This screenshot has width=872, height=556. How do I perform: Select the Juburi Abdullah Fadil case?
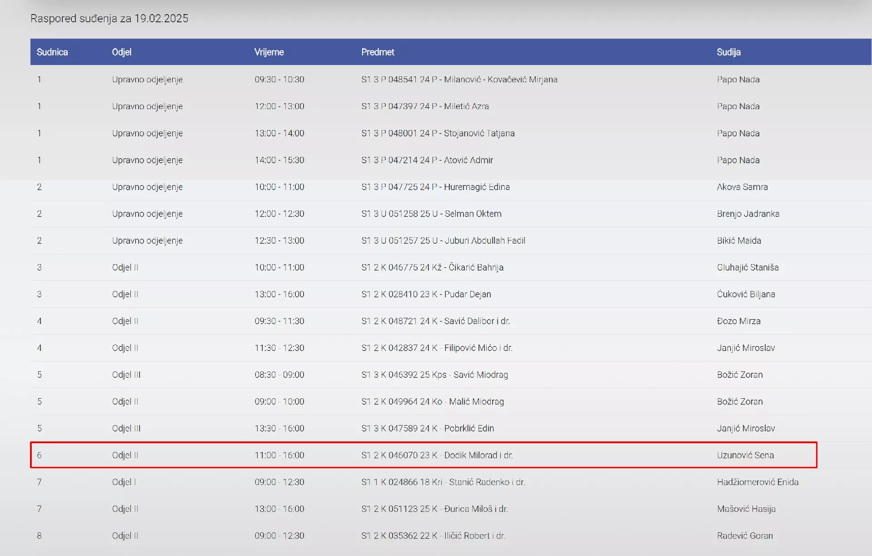pyautogui.click(x=443, y=240)
